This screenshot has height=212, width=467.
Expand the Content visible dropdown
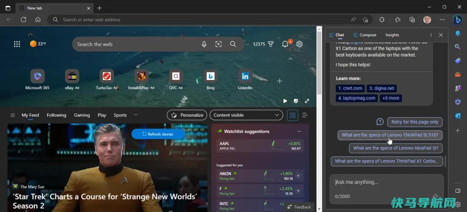(x=246, y=115)
